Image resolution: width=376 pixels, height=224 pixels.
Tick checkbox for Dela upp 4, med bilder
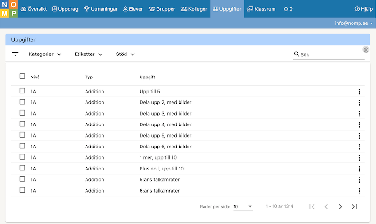point(22,124)
